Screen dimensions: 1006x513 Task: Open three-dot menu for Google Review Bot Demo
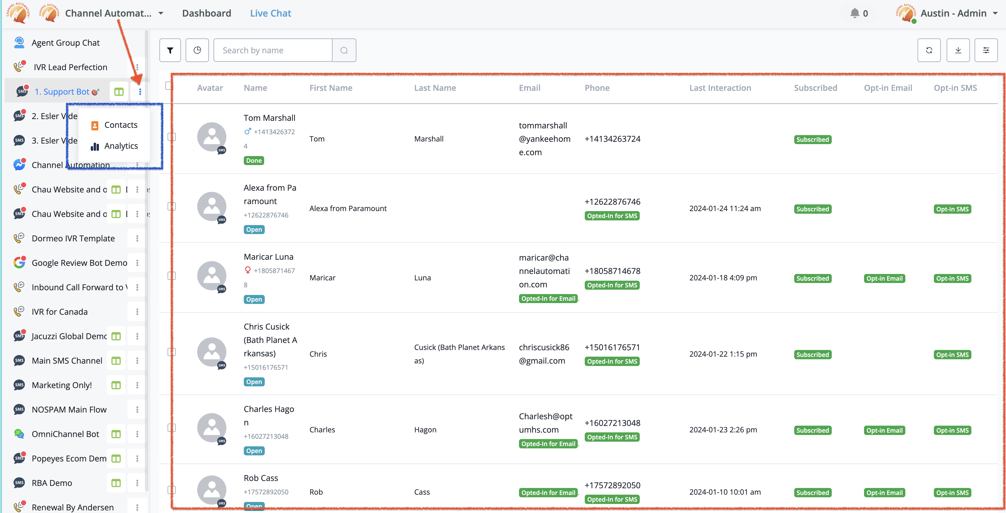pos(137,263)
